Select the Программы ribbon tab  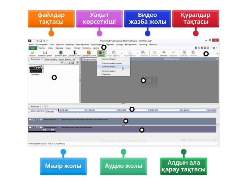tap(87, 48)
